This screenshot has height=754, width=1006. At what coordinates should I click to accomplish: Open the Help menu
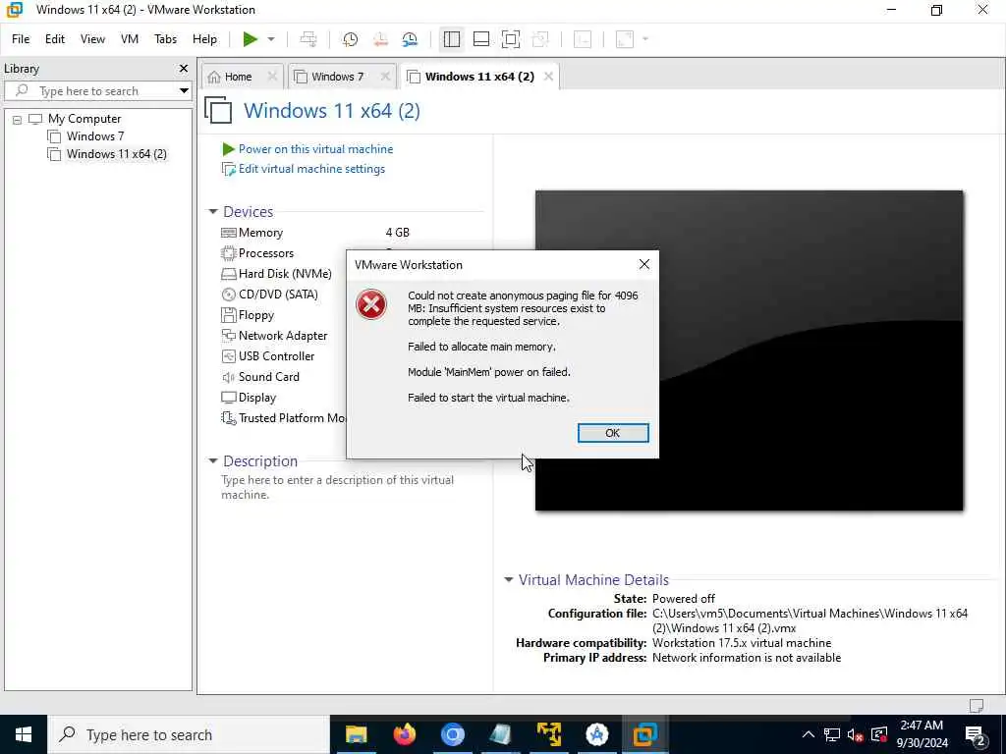pos(204,39)
